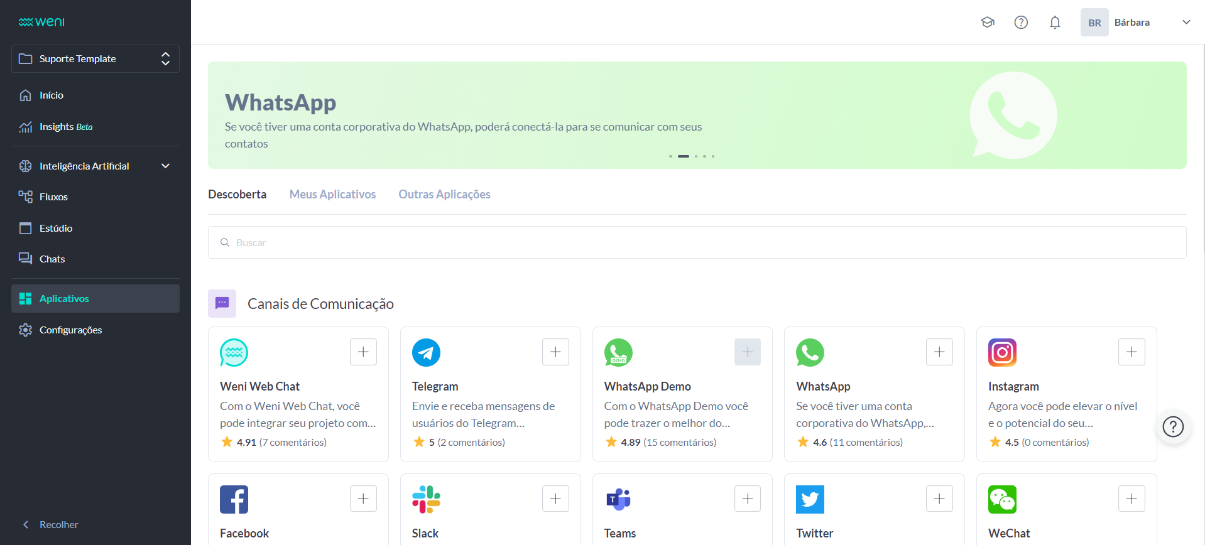
Task: Open notifications bell icon
Action: coord(1055,23)
